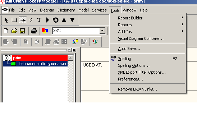The height and width of the screenshot is (138, 197).
Task: Expand the Reports submenu
Action: [x=148, y=25]
